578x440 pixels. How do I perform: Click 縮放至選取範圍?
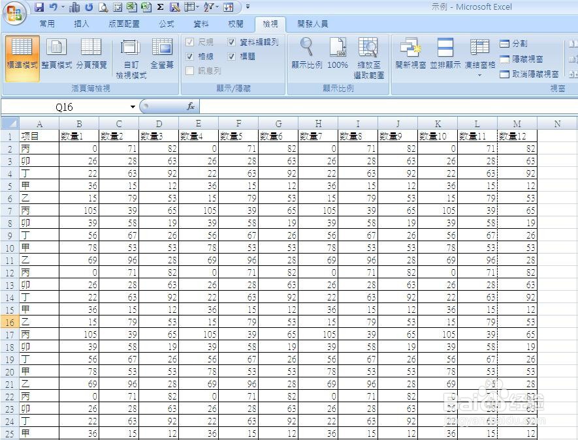pyautogui.click(x=369, y=59)
